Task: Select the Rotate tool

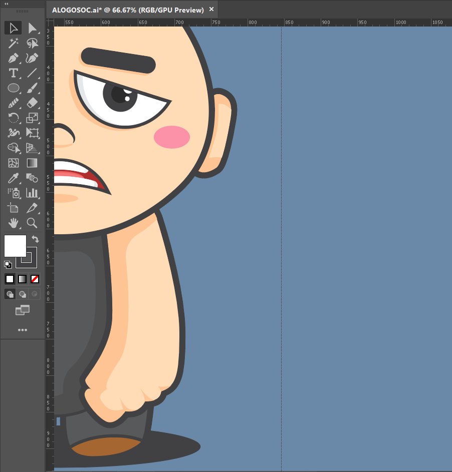Action: [14, 118]
